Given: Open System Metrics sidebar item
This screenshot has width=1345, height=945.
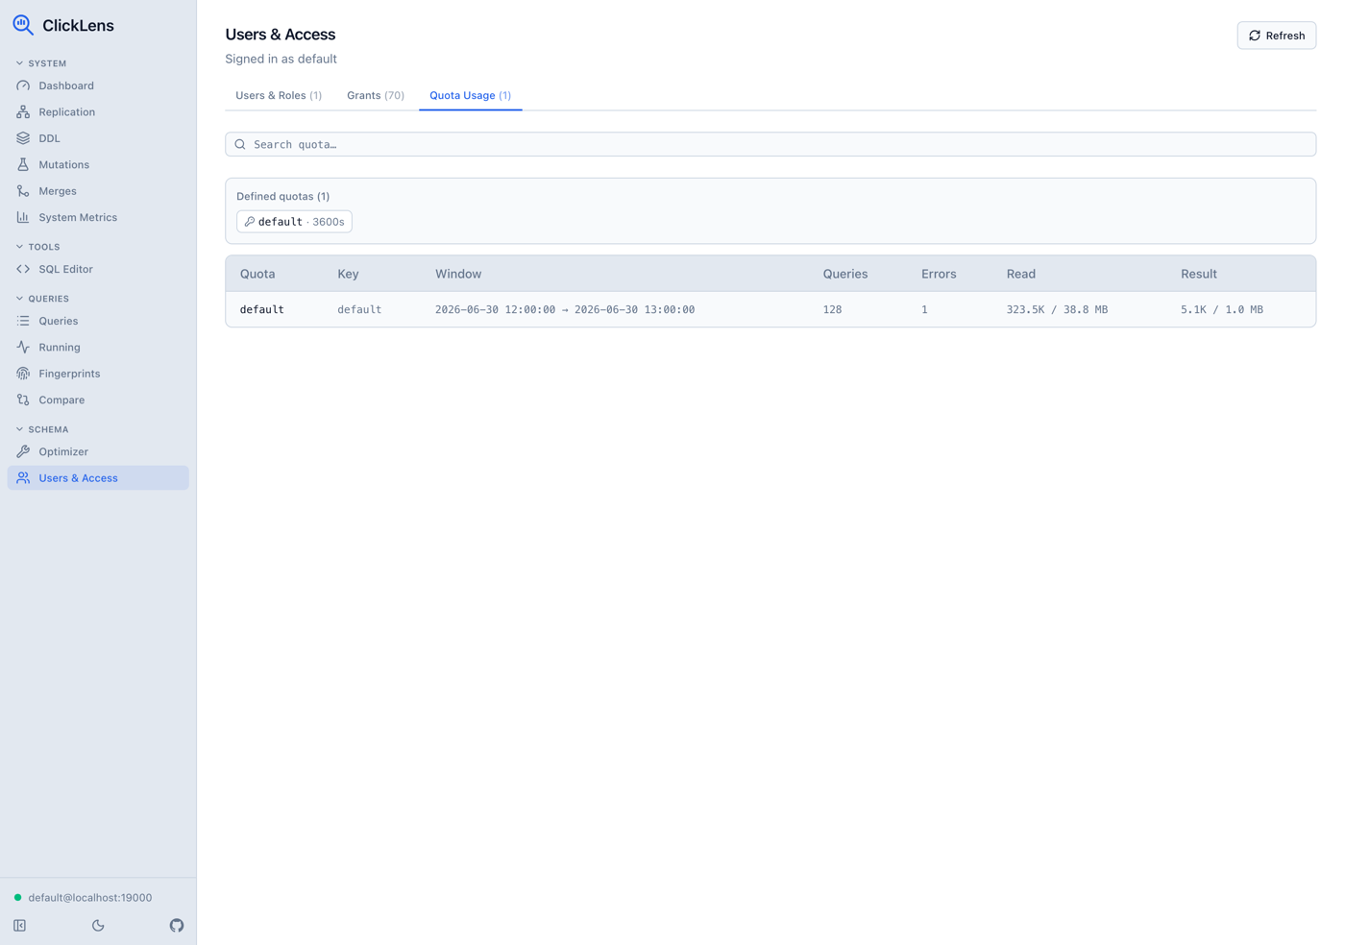Looking at the screenshot, I should pos(98,217).
